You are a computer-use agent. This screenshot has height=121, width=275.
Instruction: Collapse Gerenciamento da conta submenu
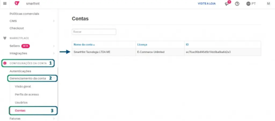(55, 78)
